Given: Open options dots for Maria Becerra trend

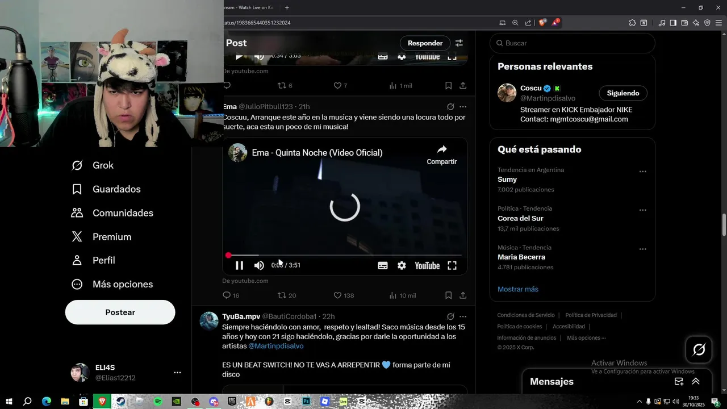Looking at the screenshot, I should (x=643, y=249).
